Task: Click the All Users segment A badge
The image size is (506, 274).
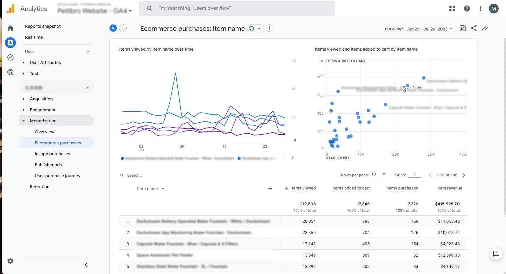Action: pos(113,28)
